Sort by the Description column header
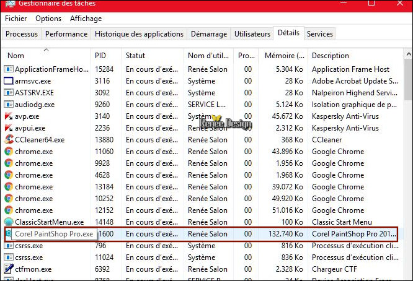This screenshot has width=413, height=281. click(355, 56)
